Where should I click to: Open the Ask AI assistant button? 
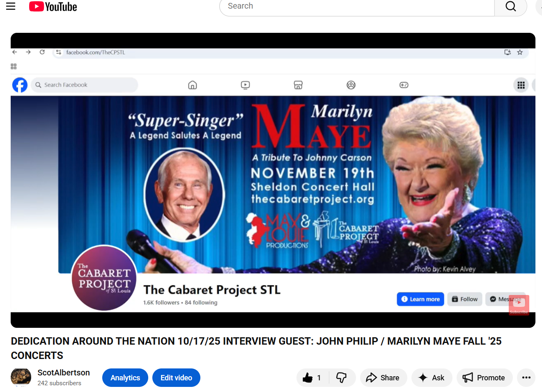[x=432, y=378]
